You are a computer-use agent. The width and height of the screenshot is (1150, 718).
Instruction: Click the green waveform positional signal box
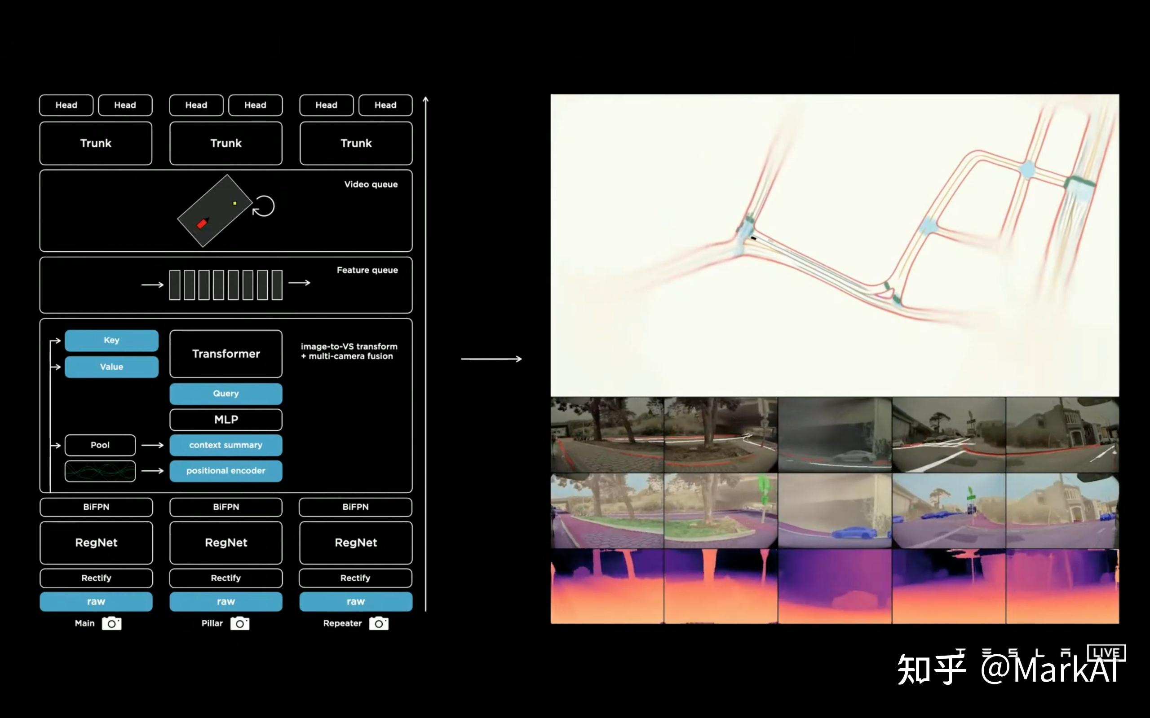100,471
